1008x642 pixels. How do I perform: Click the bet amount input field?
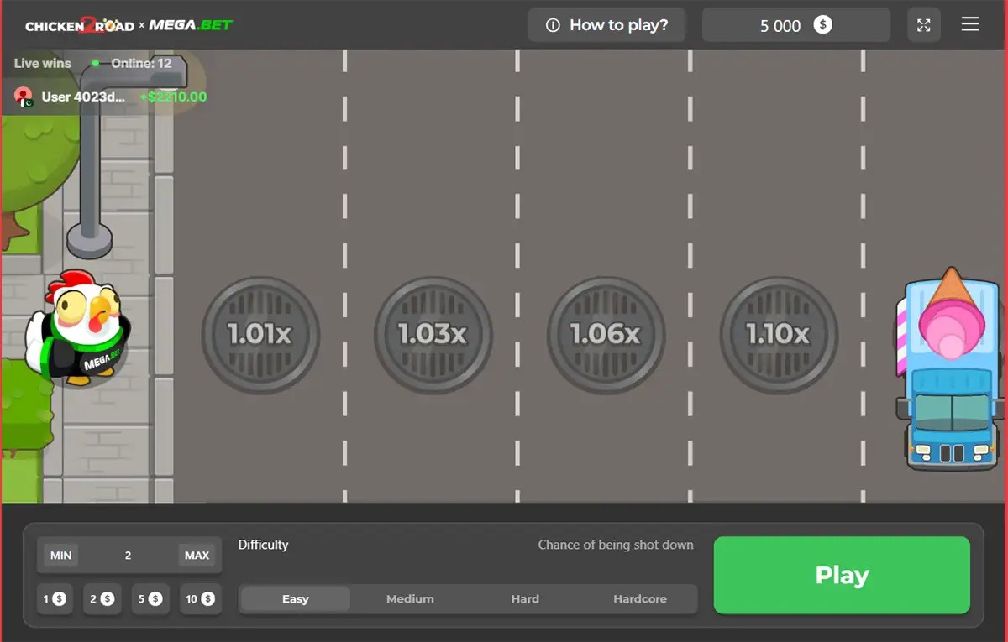(x=129, y=556)
